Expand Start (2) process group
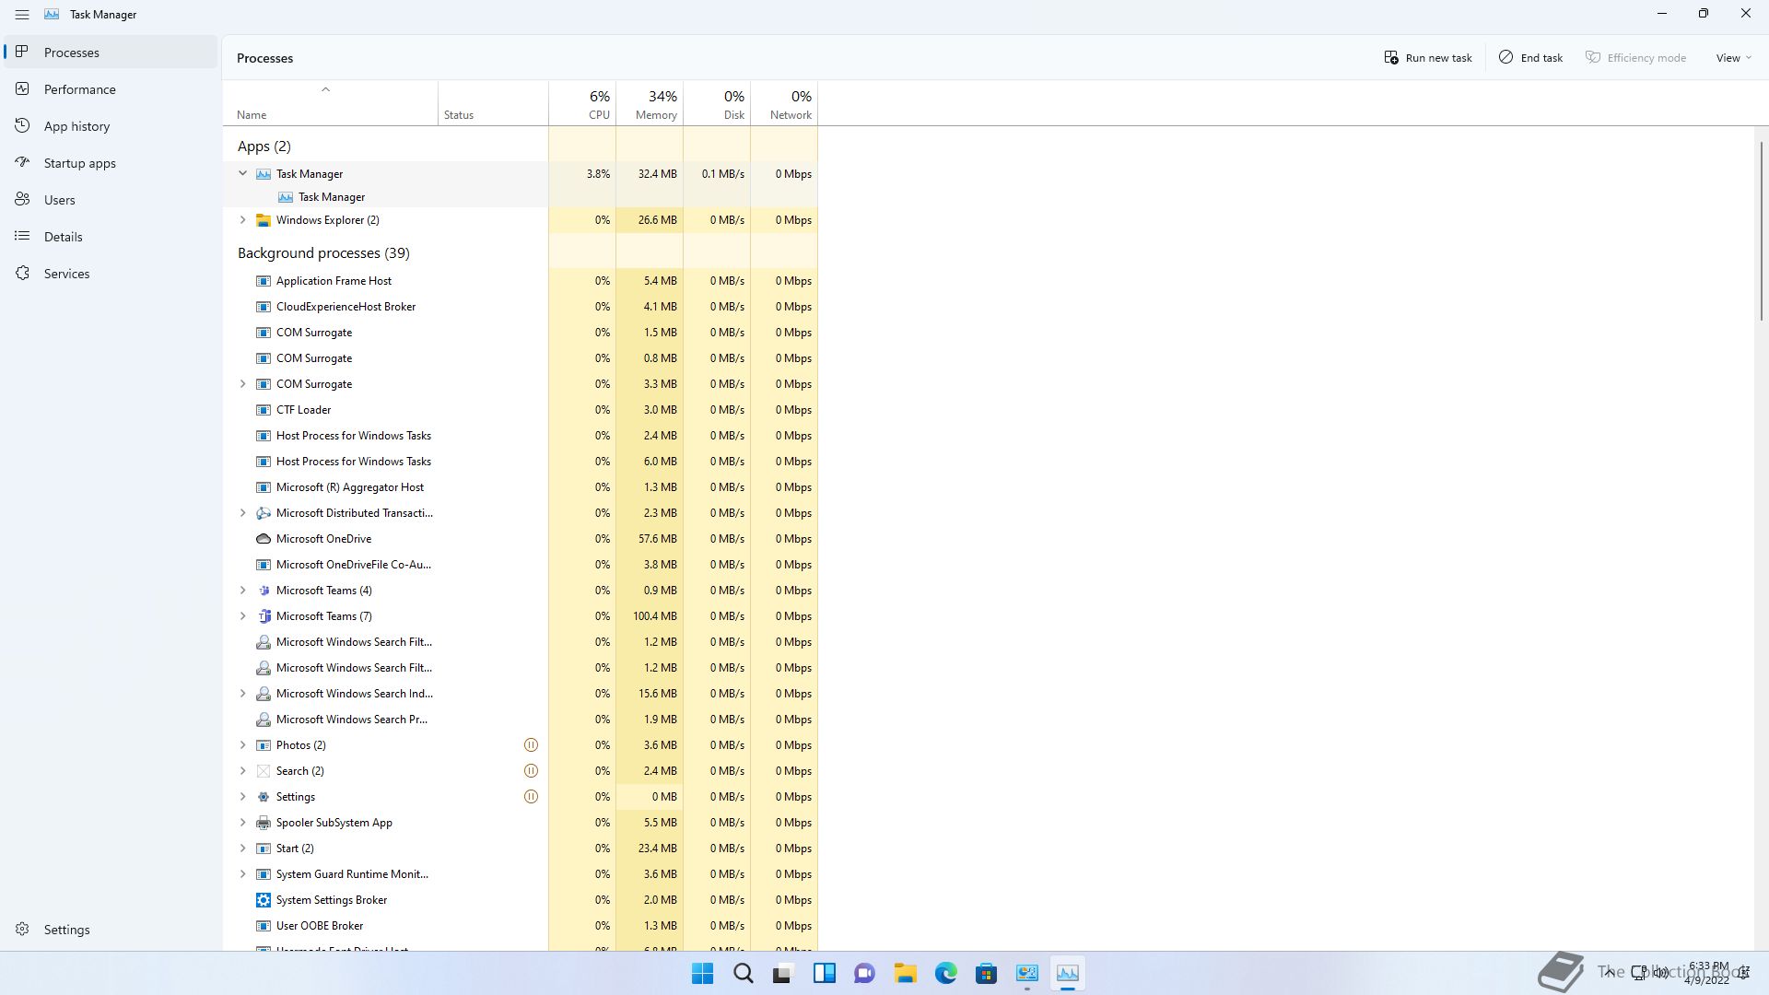The height and width of the screenshot is (995, 1769). pyautogui.click(x=242, y=848)
